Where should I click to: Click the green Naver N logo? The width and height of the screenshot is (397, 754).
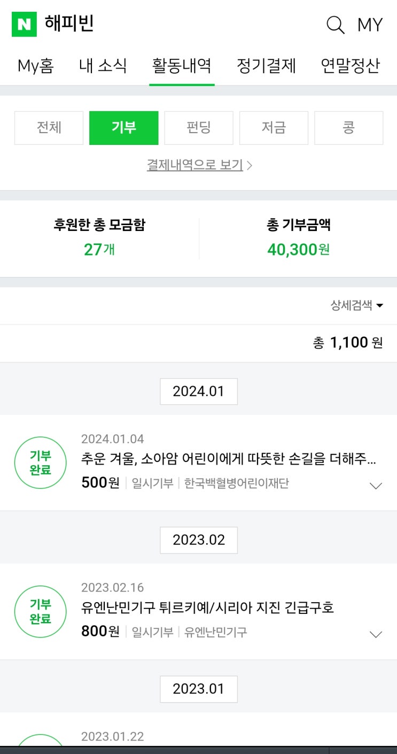[x=24, y=25]
